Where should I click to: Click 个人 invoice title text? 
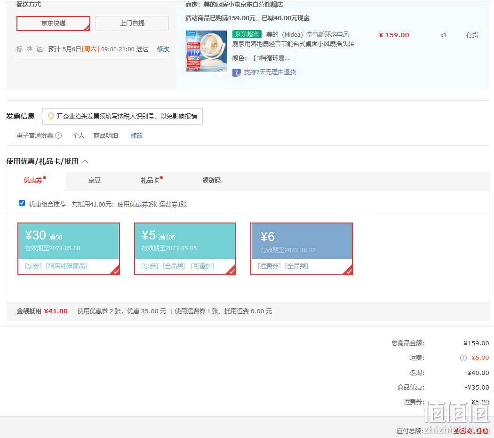(x=79, y=135)
